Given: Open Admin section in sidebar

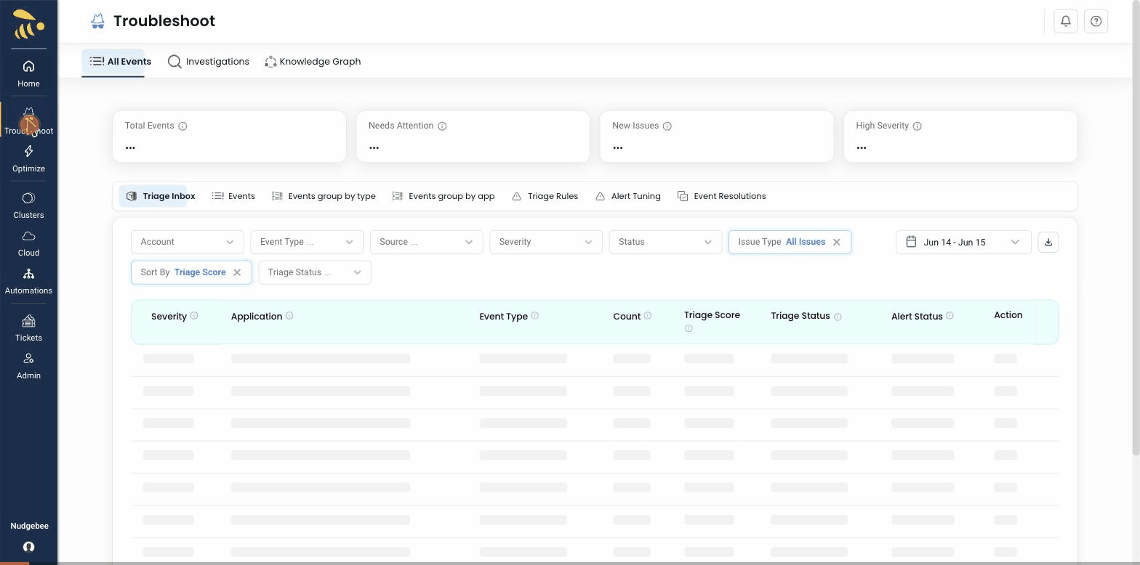Looking at the screenshot, I should coord(28,366).
